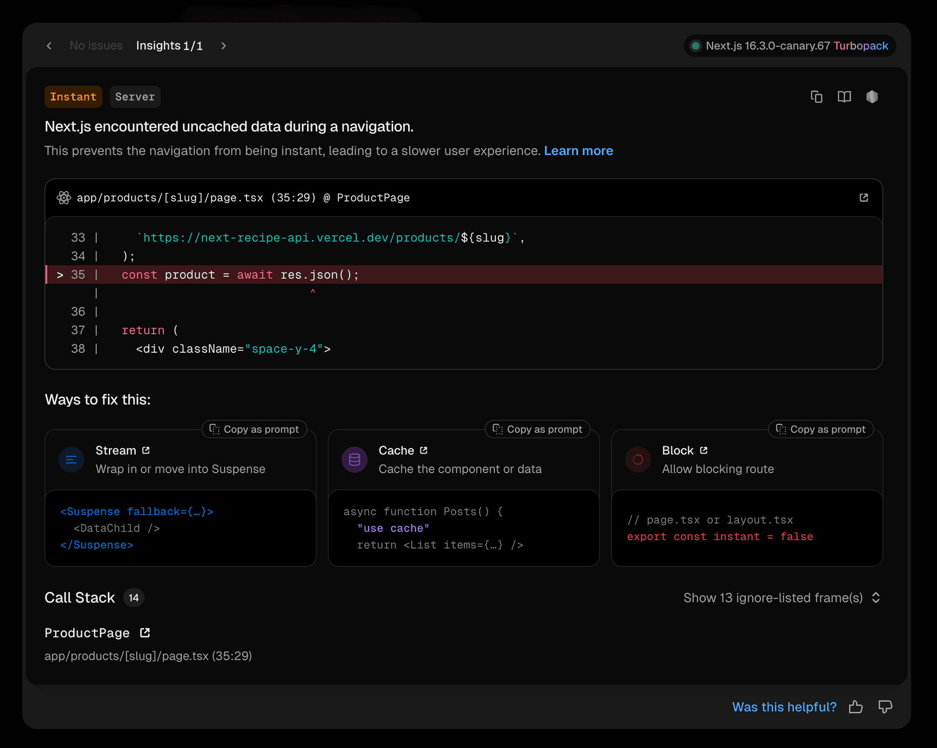Viewport: 937px width, 748px height.
Task: Click Next.js version Turbopack badge
Action: [x=790, y=46]
